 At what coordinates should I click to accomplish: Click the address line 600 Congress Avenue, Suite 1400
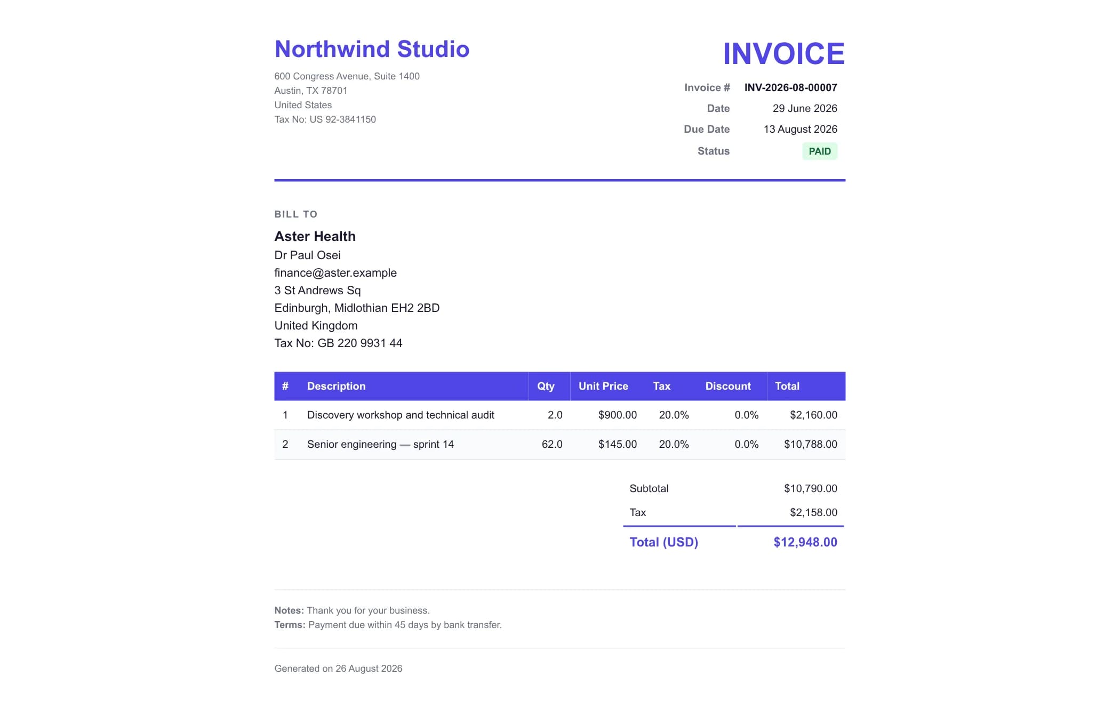click(x=347, y=76)
